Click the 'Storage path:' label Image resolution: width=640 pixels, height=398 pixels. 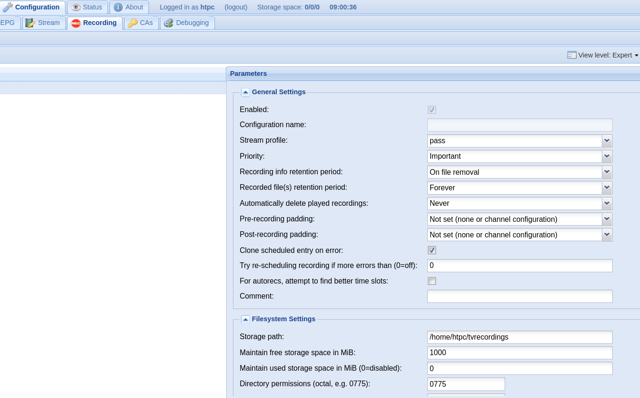tap(262, 337)
